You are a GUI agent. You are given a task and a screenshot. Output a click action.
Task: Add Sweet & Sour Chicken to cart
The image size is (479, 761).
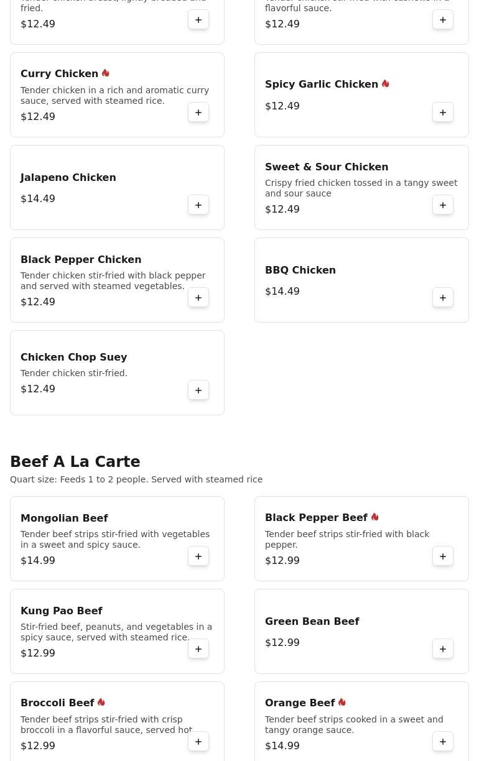coord(443,205)
